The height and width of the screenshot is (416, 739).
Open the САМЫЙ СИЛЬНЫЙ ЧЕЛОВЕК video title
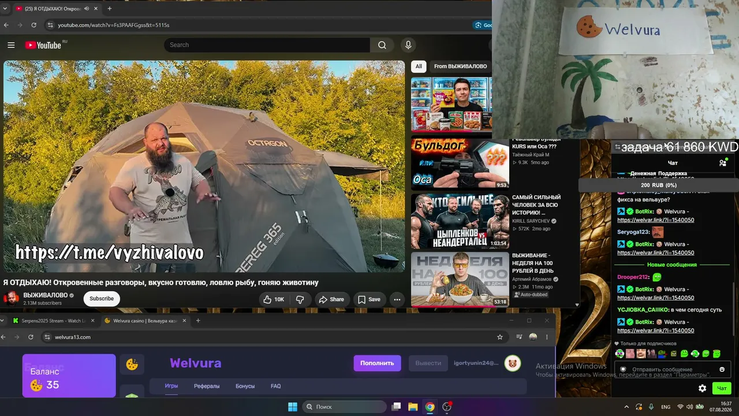[536, 205]
